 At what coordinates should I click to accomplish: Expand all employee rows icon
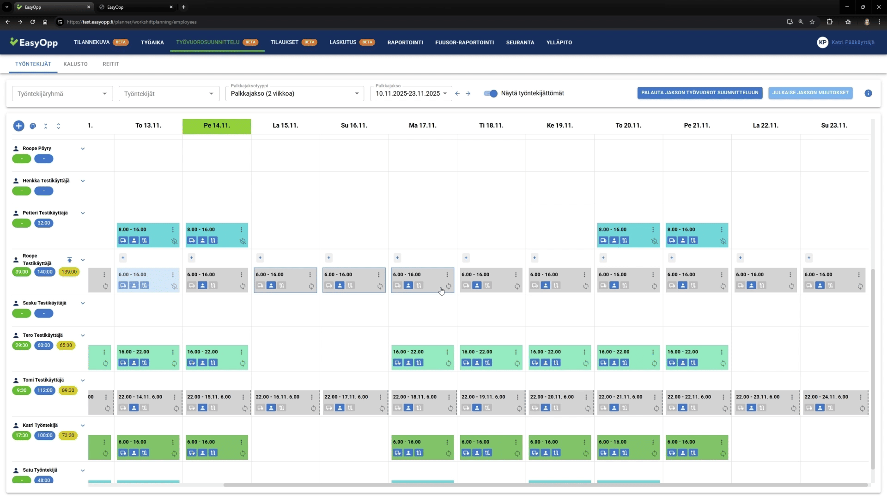(x=59, y=126)
